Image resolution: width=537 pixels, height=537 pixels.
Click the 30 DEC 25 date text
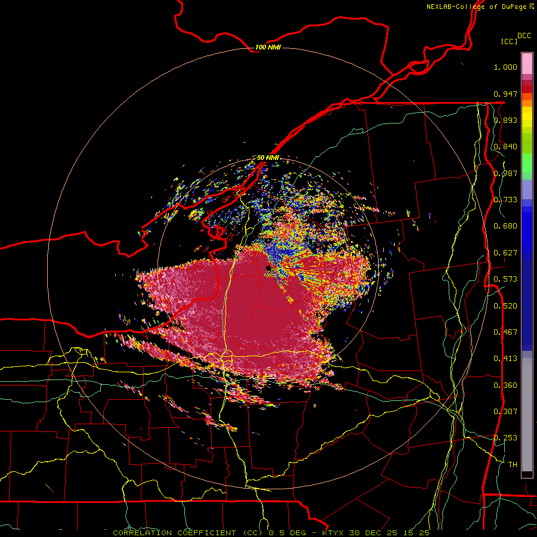[x=374, y=533]
